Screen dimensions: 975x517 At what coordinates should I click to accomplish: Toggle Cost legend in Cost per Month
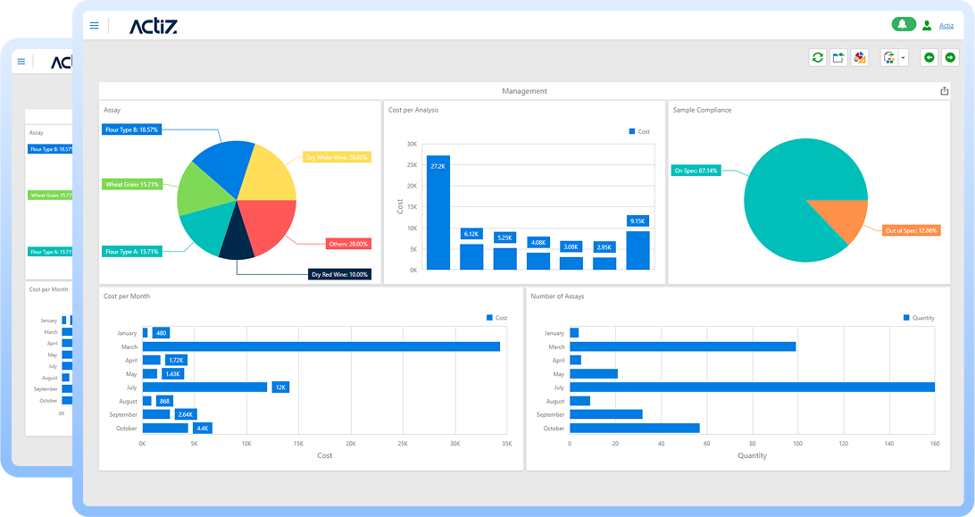[x=496, y=318]
